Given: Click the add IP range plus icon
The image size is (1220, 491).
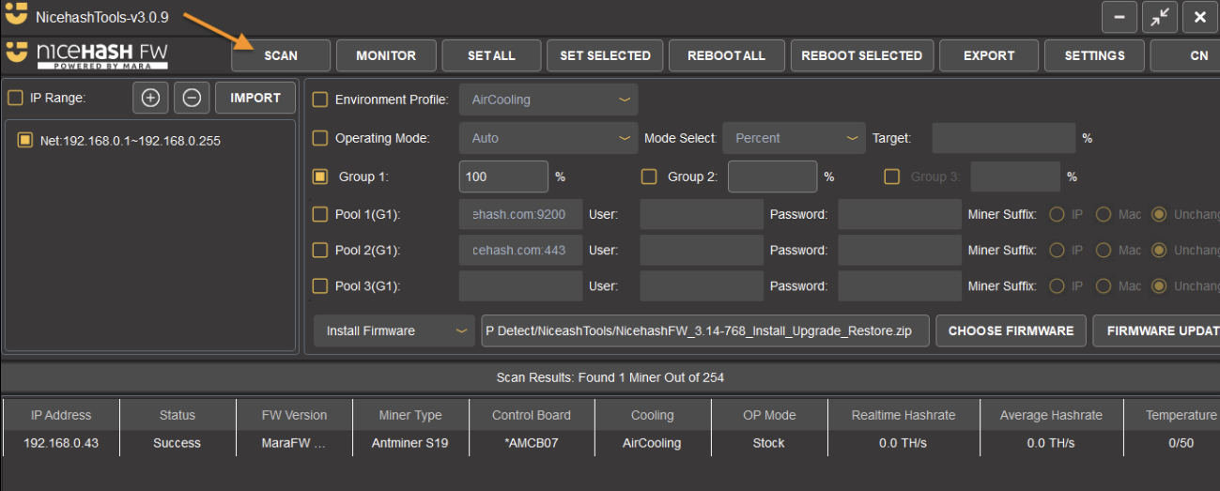Looking at the screenshot, I should pyautogui.click(x=150, y=98).
